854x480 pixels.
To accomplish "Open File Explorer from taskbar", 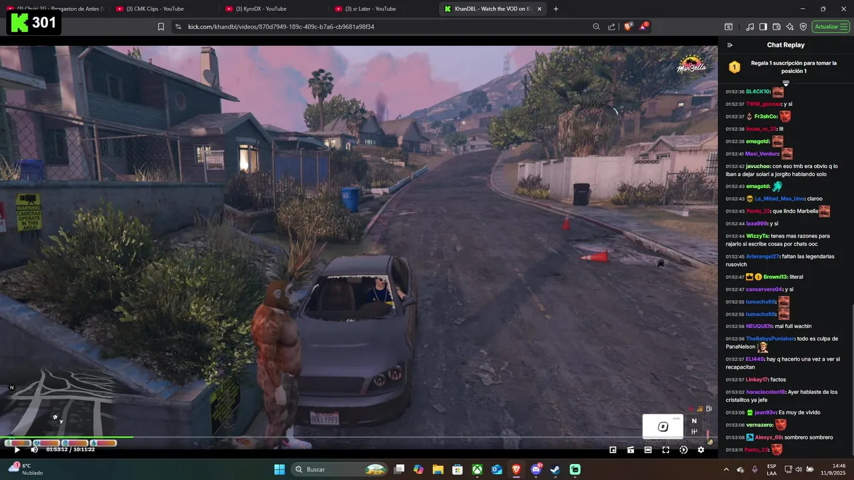I will pos(438,469).
